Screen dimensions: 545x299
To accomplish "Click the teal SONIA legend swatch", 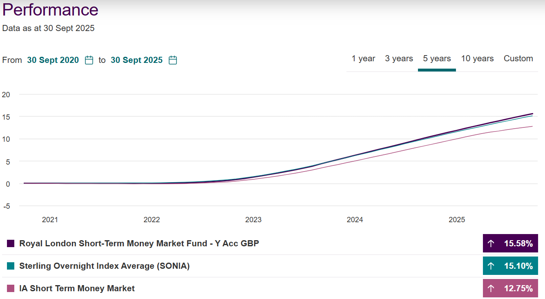I will pyautogui.click(x=11, y=266).
